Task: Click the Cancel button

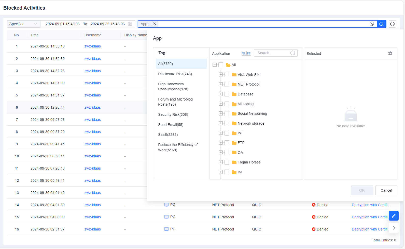Action: click(x=386, y=190)
